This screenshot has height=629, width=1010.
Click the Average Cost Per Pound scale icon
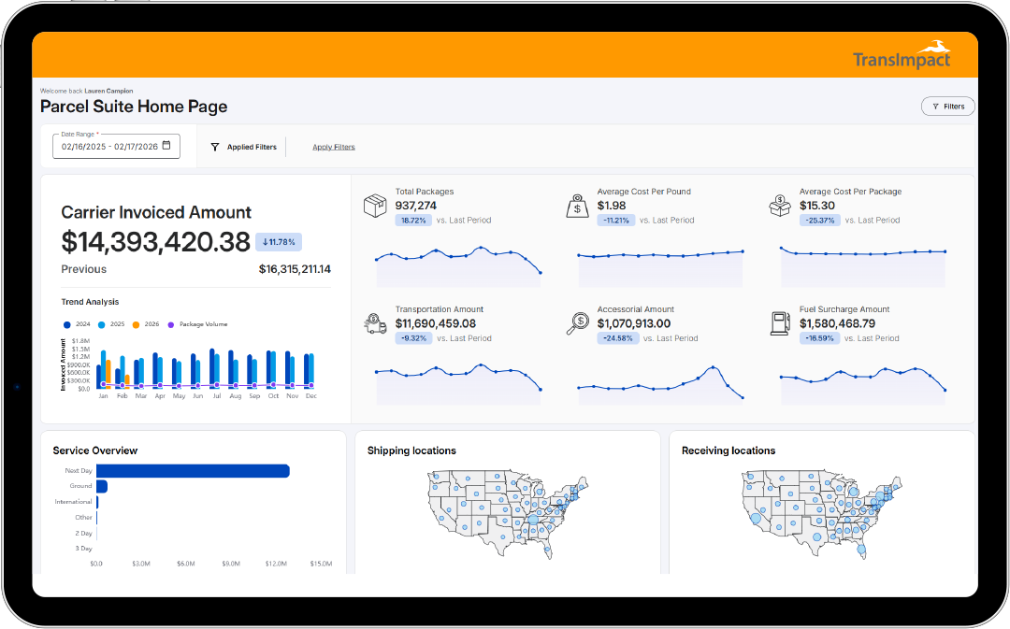577,206
